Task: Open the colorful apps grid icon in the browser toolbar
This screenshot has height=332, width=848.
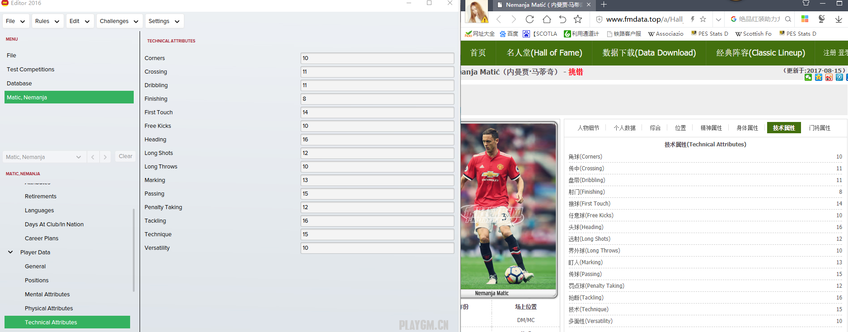Action: tap(805, 19)
